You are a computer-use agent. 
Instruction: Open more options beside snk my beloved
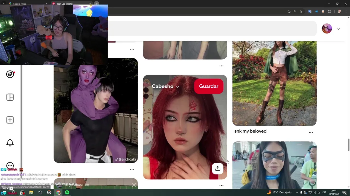click(311, 132)
